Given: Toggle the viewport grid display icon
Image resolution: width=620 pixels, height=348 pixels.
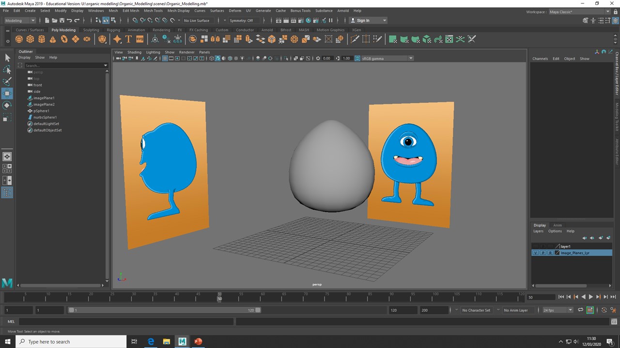Looking at the screenshot, I should point(164,58).
